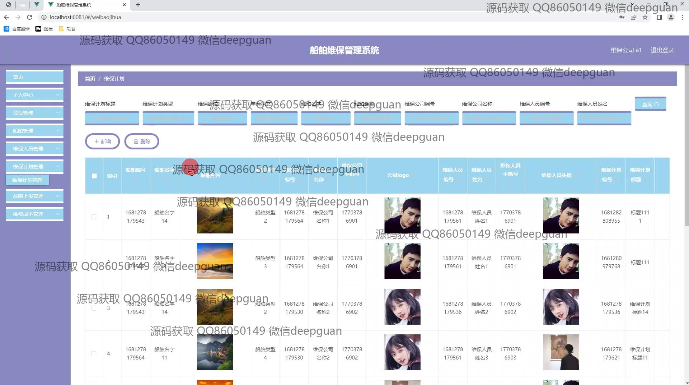Screen dimensions: 689x385
Task: Collapse the 维保计划管理 sidebar menu
Action: pyautogui.click(x=34, y=167)
